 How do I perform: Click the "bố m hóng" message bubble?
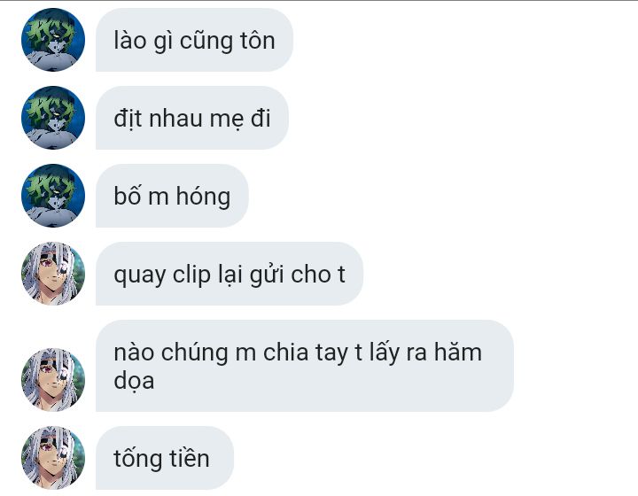click(172, 196)
